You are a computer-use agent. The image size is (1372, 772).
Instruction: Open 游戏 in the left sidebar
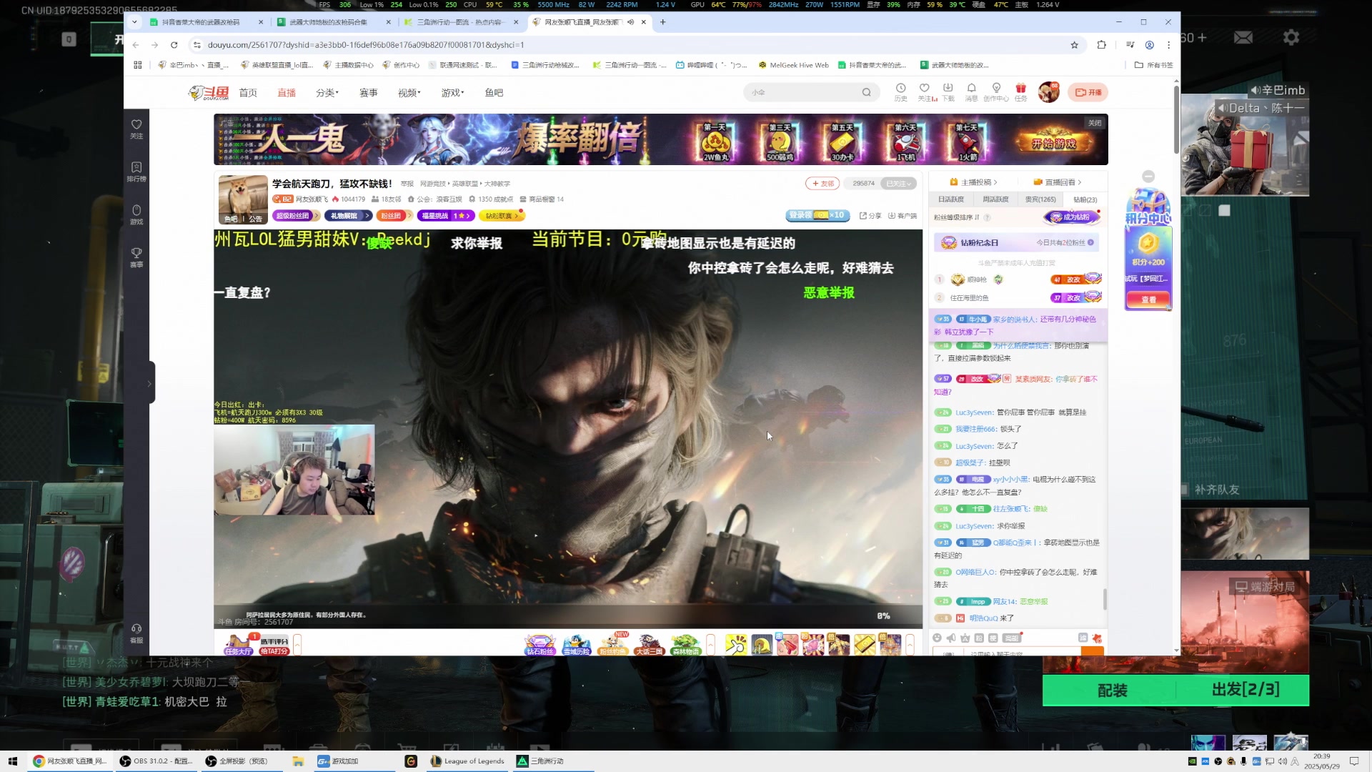click(x=136, y=214)
